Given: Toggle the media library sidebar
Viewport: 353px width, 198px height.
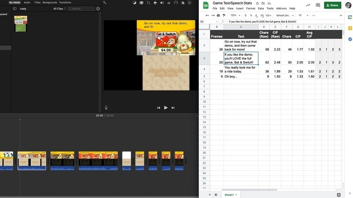Looking at the screenshot, I should point(15,9).
